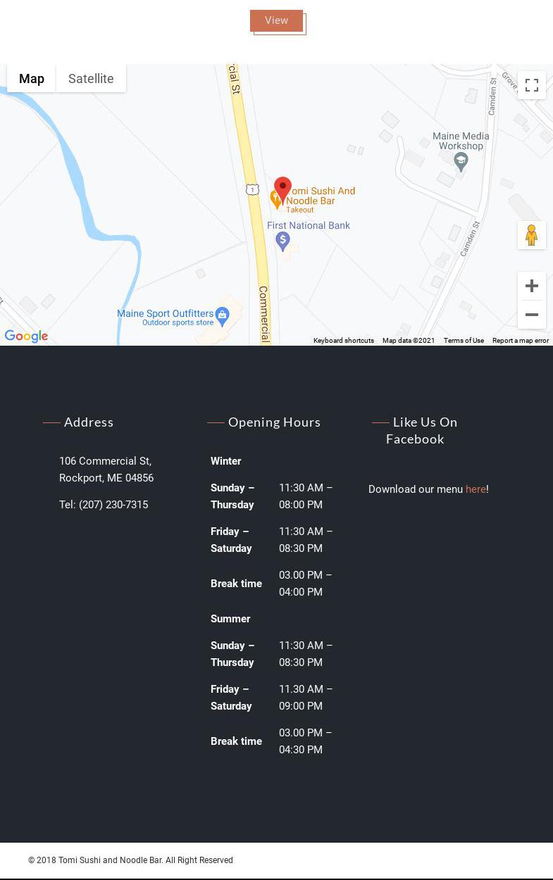Image resolution: width=553 pixels, height=880 pixels.
Task: Toggle fullscreen map view
Action: tap(531, 85)
